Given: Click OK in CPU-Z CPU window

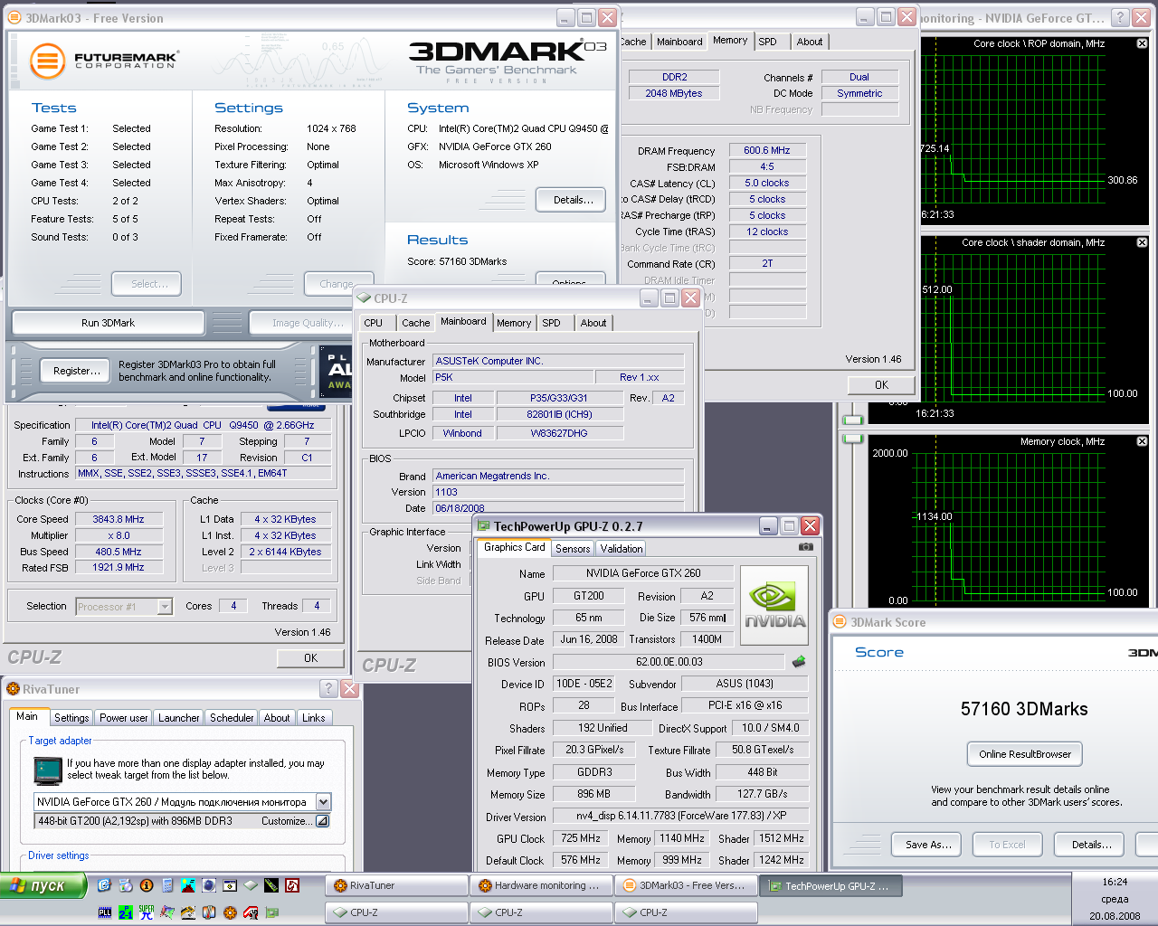Looking at the screenshot, I should [x=310, y=658].
